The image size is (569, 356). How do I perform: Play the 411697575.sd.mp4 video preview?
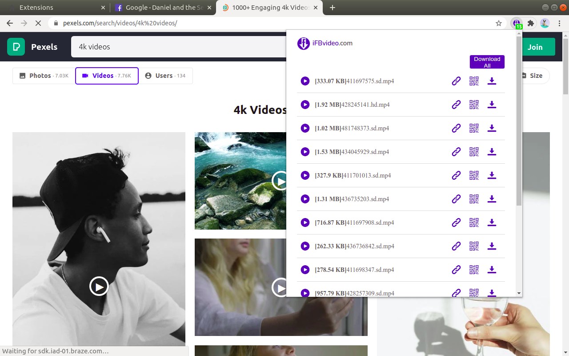click(x=305, y=81)
